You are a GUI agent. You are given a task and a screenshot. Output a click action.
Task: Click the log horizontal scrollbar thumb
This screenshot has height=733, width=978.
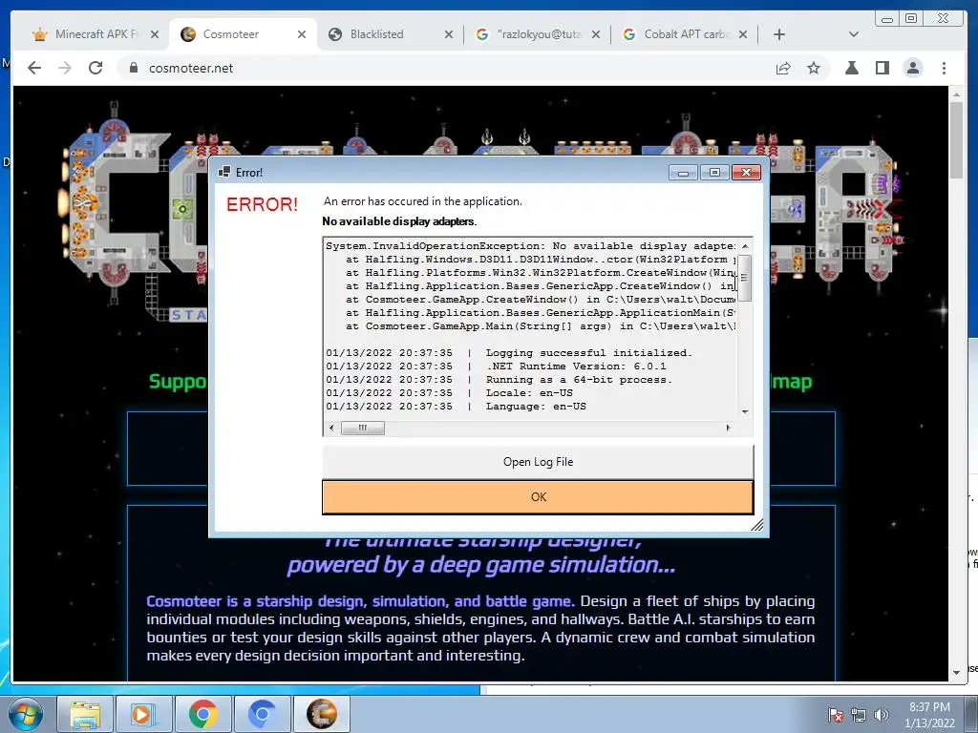click(362, 428)
